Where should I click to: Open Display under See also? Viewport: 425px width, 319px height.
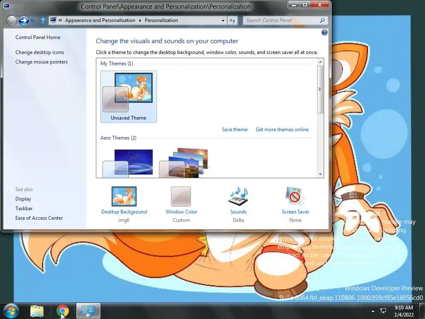point(23,199)
